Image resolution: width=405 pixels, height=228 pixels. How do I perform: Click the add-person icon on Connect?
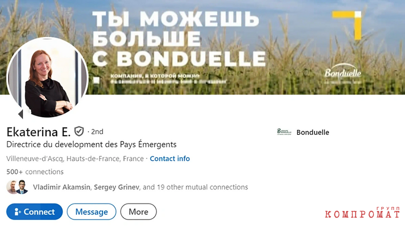tap(17, 211)
